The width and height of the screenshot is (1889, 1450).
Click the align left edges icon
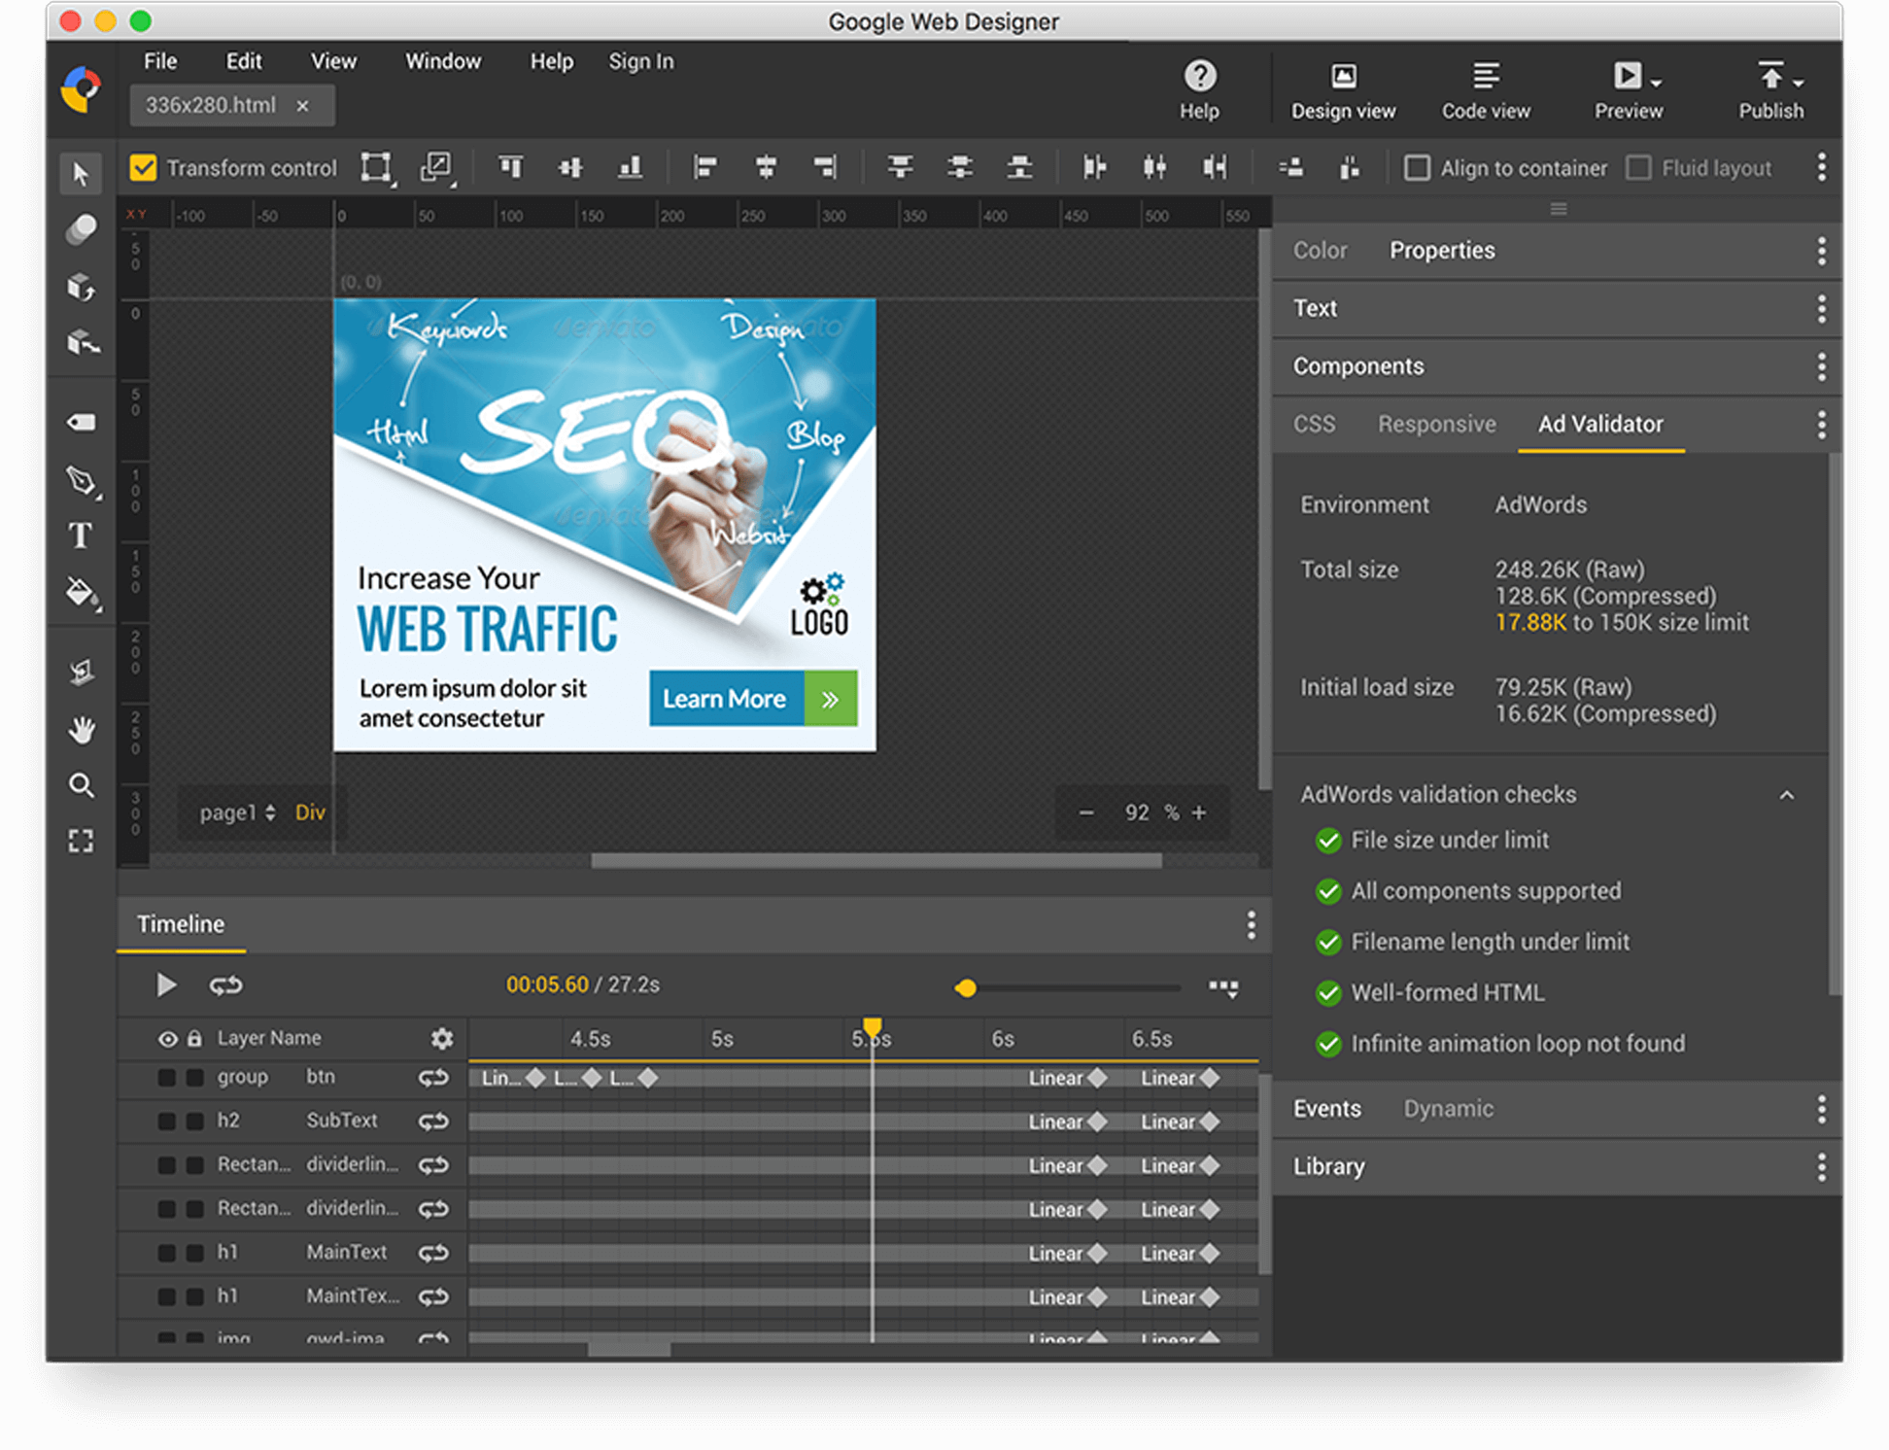[705, 167]
